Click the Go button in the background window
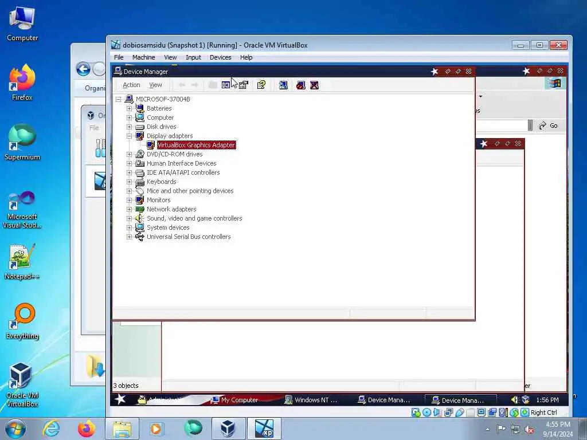Image resolution: width=587 pixels, height=440 pixels. [549, 125]
